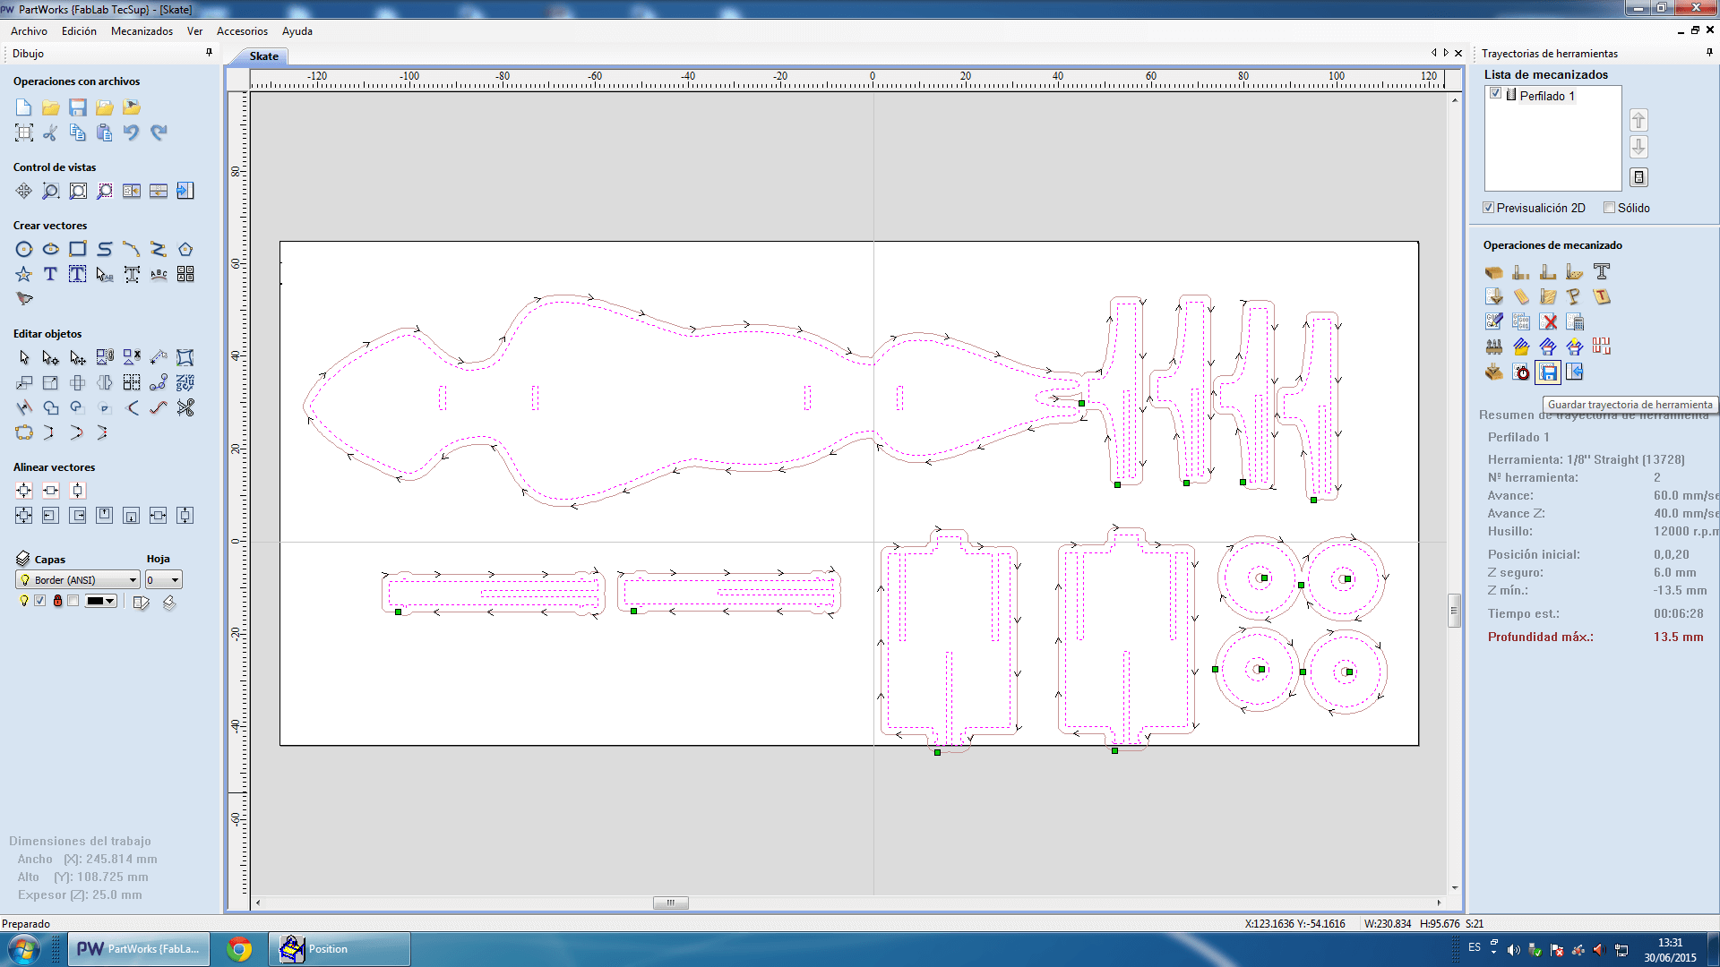Select the text on curve ABC tool
Image resolution: width=1720 pixels, height=967 pixels.
coord(159,274)
